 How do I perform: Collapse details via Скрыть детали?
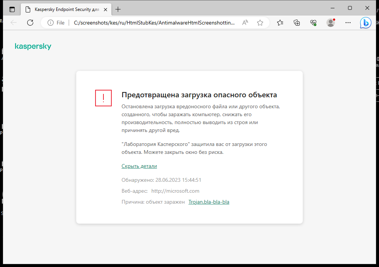tap(139, 166)
